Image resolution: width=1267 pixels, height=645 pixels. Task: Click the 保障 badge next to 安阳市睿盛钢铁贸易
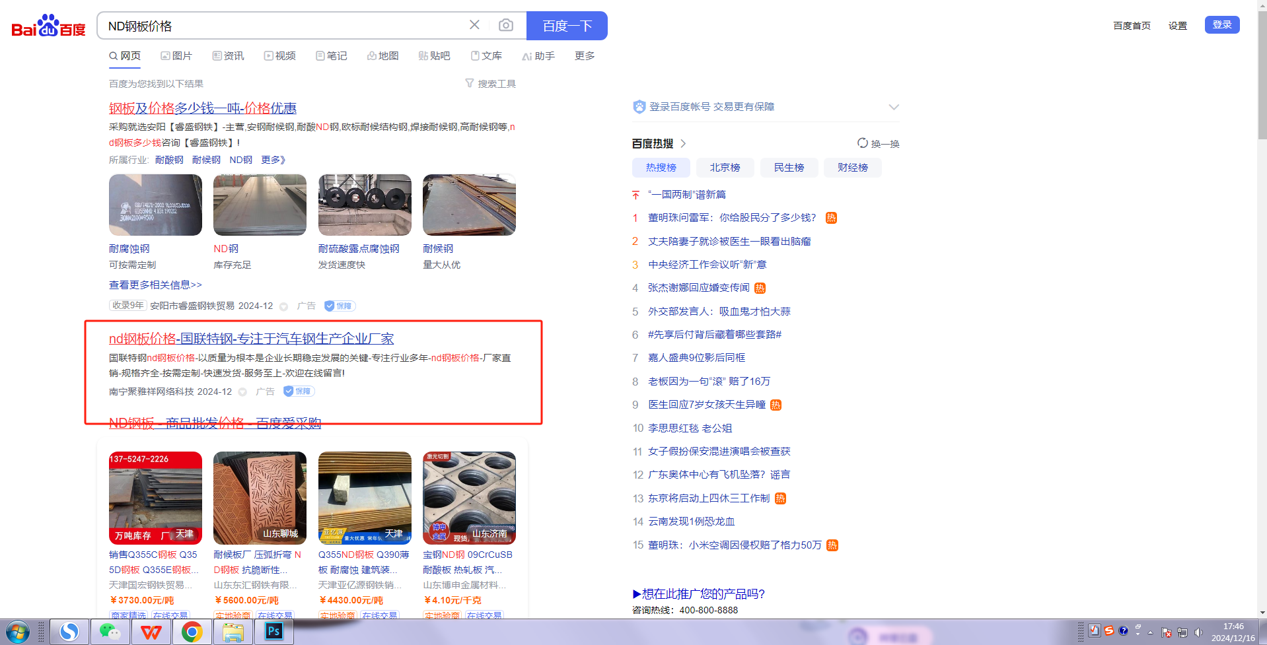(x=340, y=306)
